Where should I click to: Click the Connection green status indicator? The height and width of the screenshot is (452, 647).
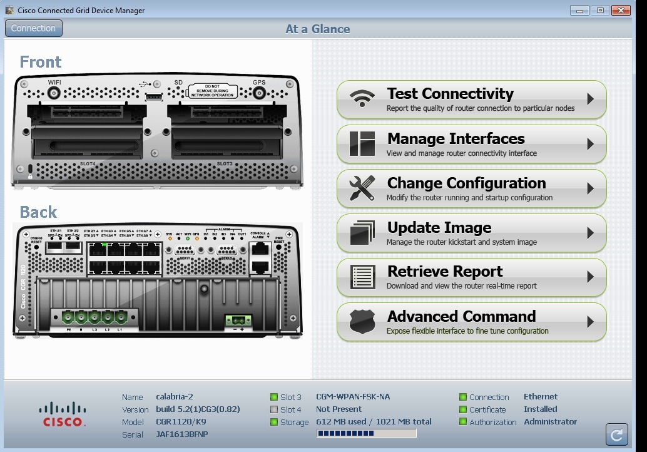pyautogui.click(x=463, y=397)
